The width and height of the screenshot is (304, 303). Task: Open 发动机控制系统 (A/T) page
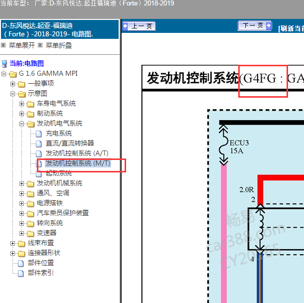(x=77, y=153)
